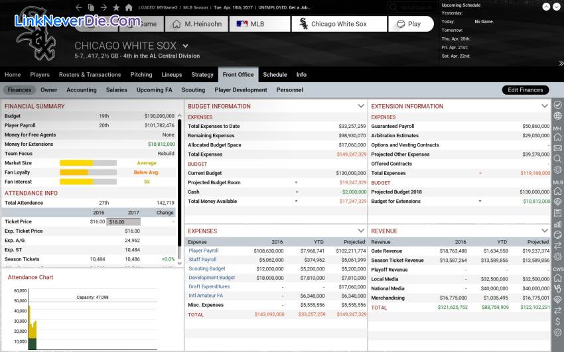Click the Play button

410,24
